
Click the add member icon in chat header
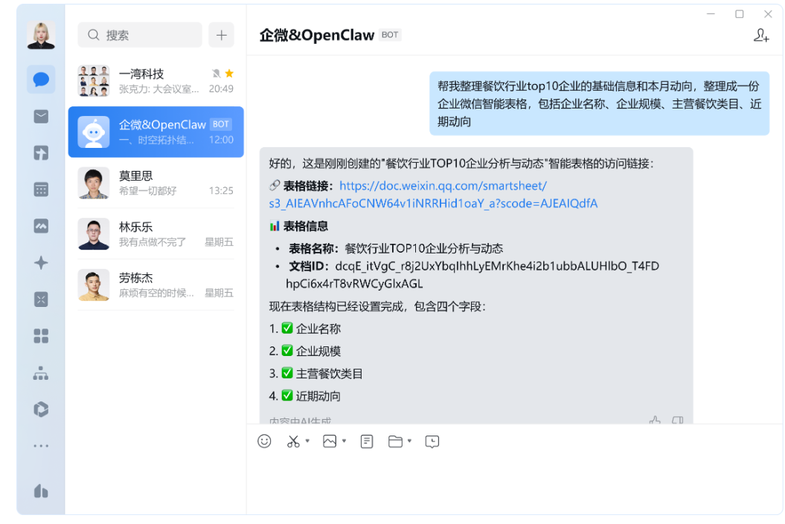(760, 35)
